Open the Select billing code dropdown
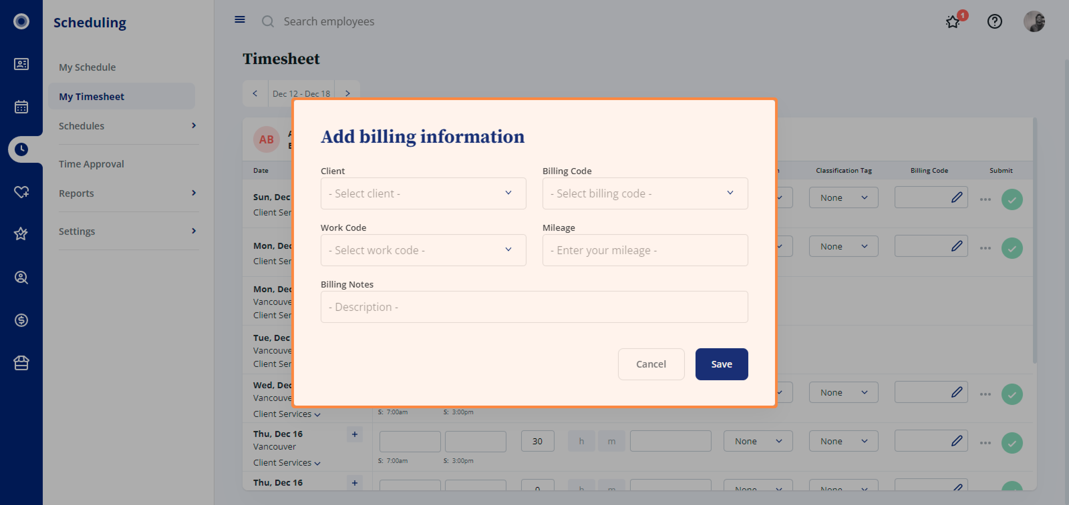Image resolution: width=1069 pixels, height=505 pixels. pos(645,193)
